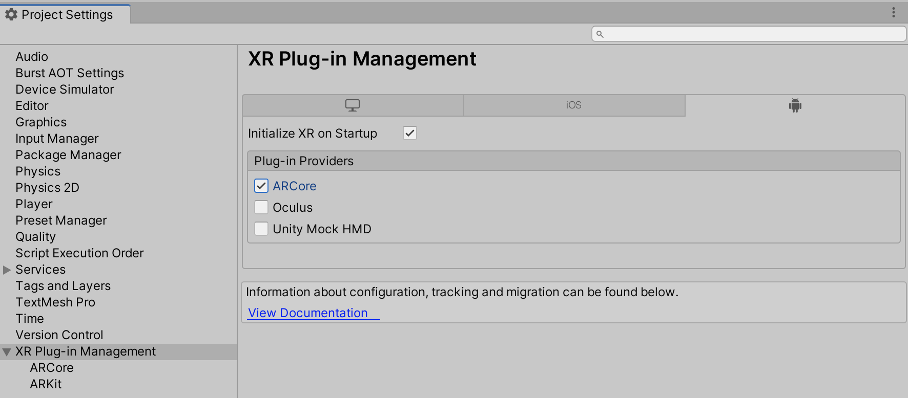The image size is (908, 398).
Task: Open Tags and Layers settings
Action: point(63,286)
